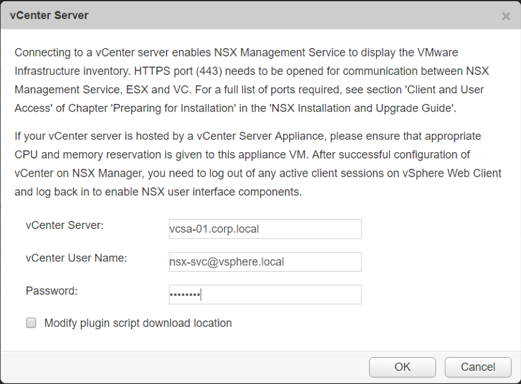Click the 'Modify plugin script download location' label

(x=138, y=323)
